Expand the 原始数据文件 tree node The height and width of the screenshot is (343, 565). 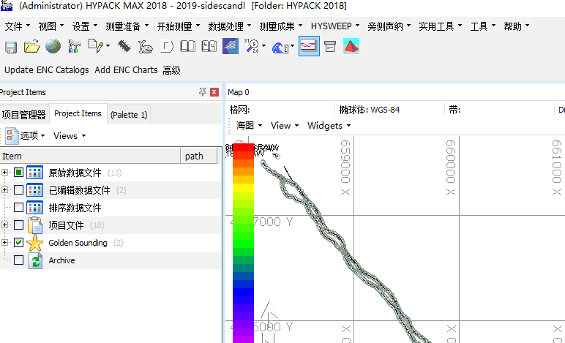coord(4,173)
